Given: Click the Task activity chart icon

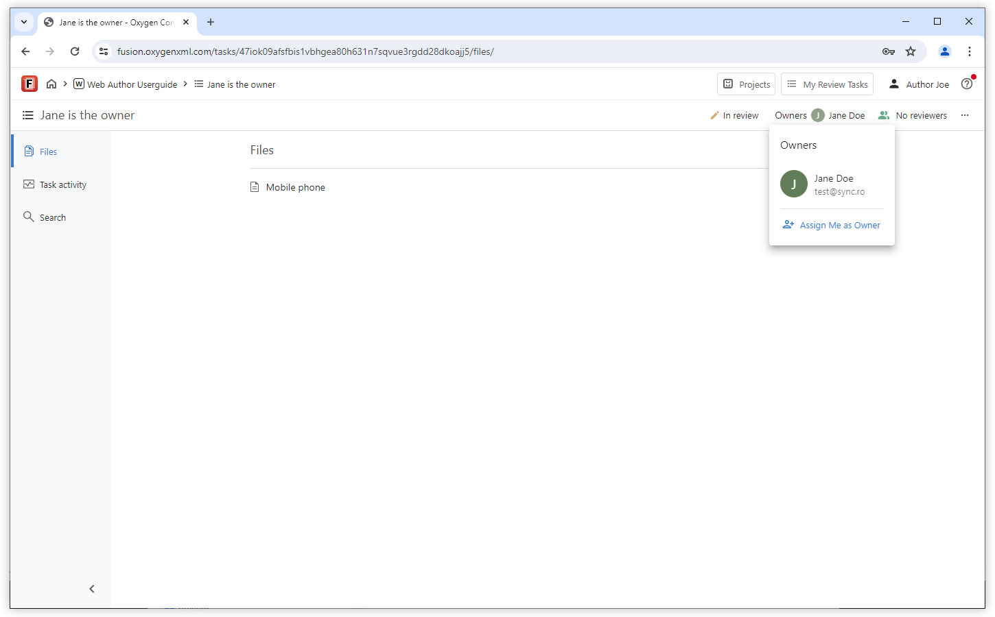Looking at the screenshot, I should pyautogui.click(x=29, y=184).
